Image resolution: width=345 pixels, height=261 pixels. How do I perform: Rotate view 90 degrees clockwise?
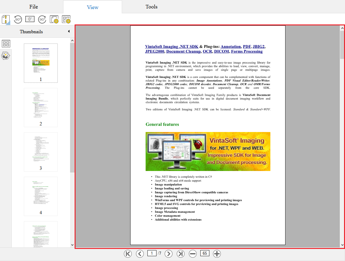click(42, 19)
